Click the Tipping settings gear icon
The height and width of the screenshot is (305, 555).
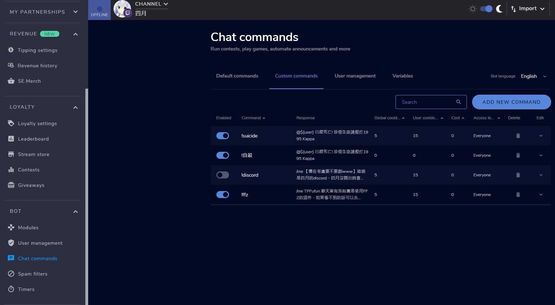point(11,50)
